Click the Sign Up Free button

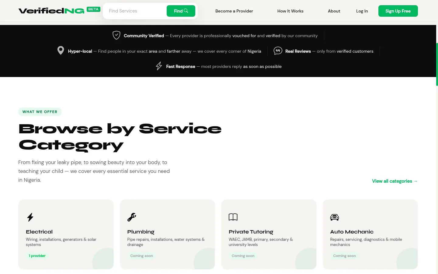tap(398, 11)
